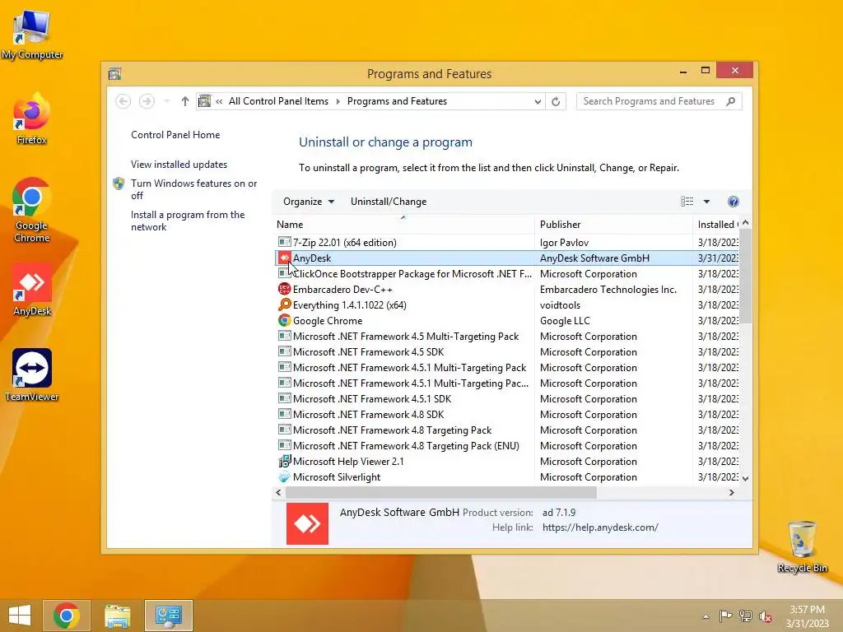Open File Explorer from the taskbar
843x632 pixels.
click(117, 616)
